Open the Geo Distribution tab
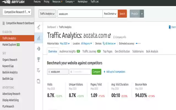Viewport: 176px width, 110px height. [122, 51]
